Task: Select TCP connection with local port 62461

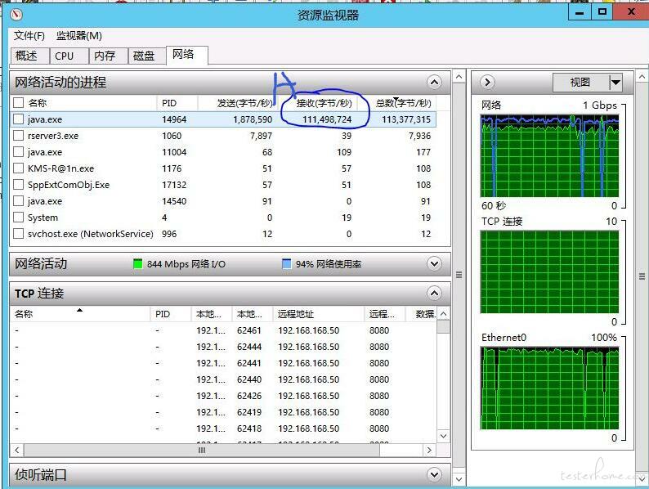Action: point(223,330)
